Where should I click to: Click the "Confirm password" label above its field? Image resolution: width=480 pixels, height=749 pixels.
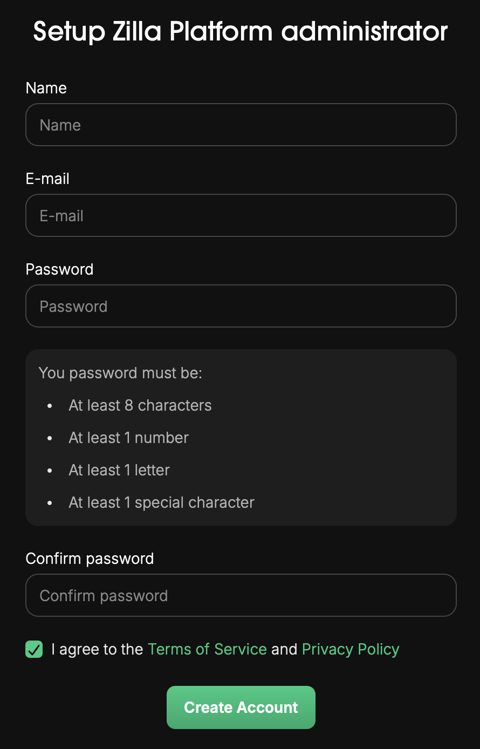tap(90, 559)
